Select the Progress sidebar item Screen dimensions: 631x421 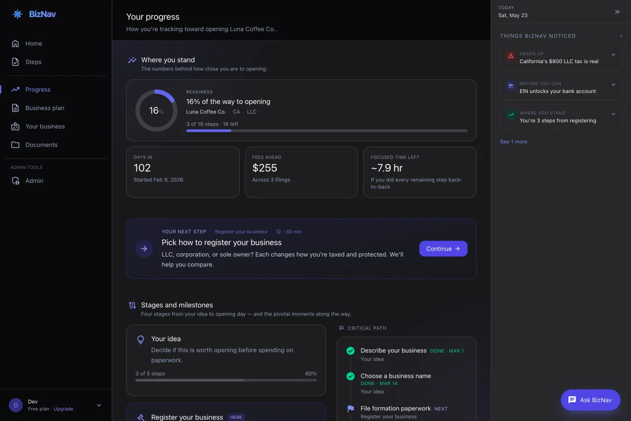pyautogui.click(x=56, y=89)
